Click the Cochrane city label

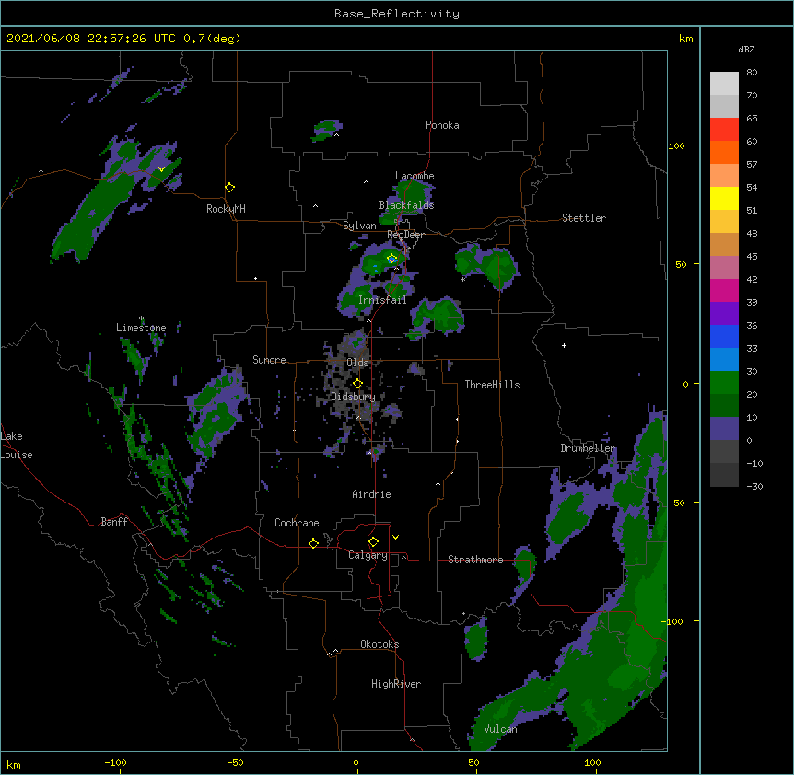point(297,523)
